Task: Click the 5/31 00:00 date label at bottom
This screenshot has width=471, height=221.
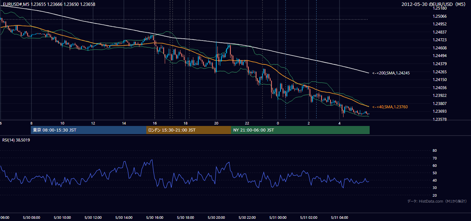Action: pyautogui.click(x=278, y=218)
